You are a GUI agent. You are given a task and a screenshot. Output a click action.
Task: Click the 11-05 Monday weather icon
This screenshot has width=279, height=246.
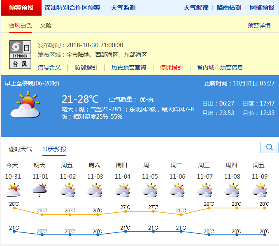pos(149,190)
